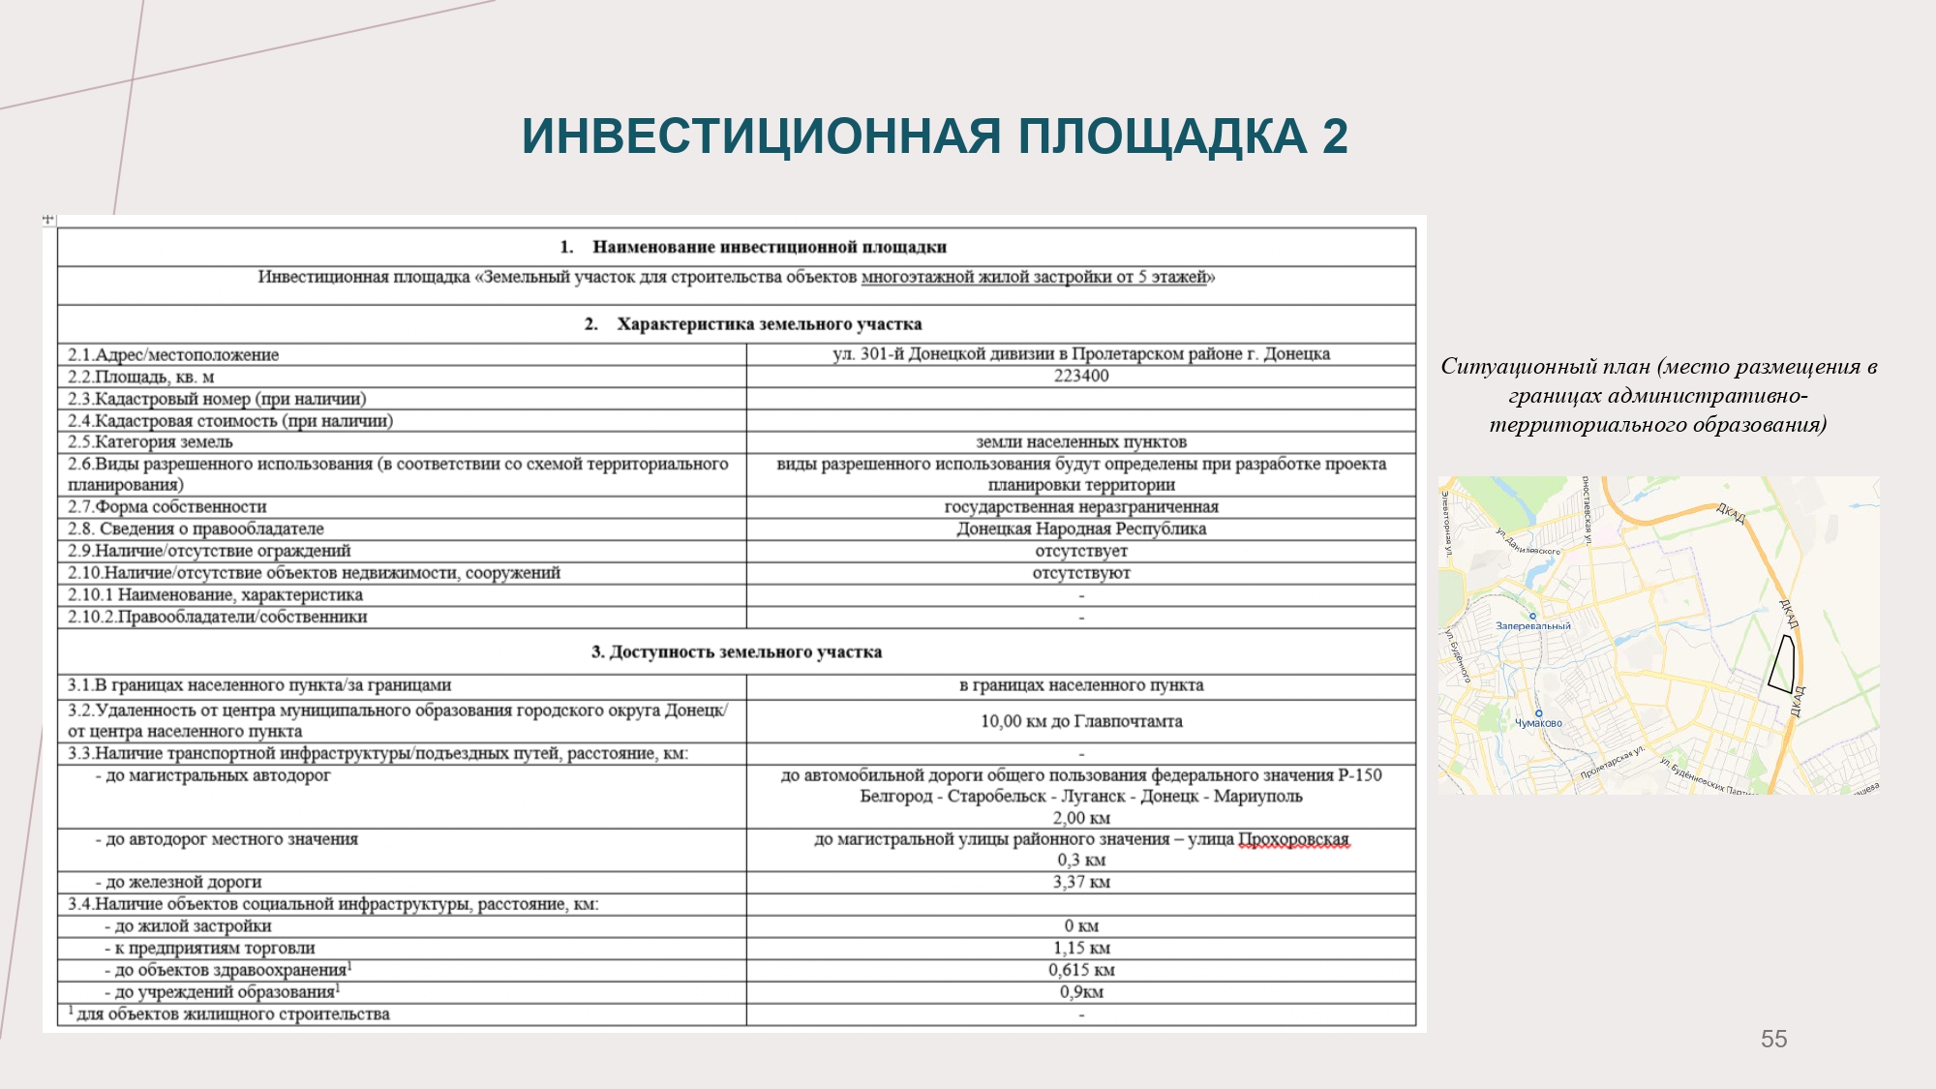Select the distance value '2,00 км'
Screen dimensions: 1936x1089
tap(1081, 818)
